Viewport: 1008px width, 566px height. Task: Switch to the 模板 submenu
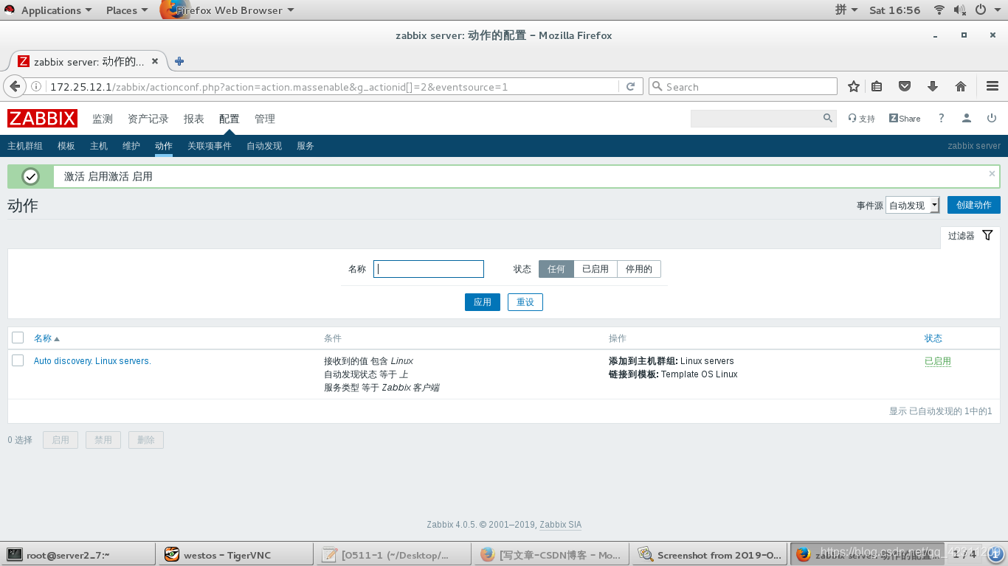click(66, 146)
